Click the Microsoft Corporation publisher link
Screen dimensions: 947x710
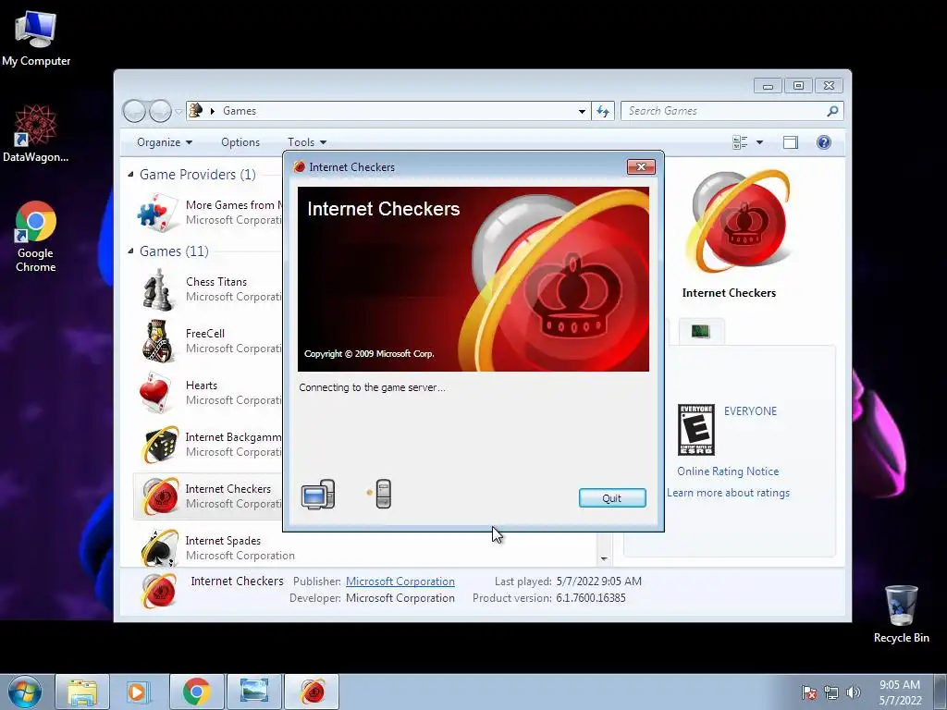click(x=400, y=581)
